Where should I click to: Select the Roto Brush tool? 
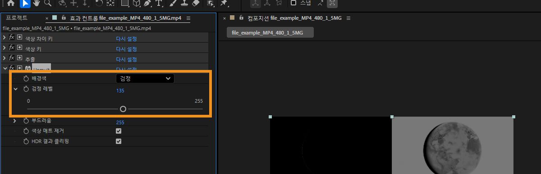[210, 3]
